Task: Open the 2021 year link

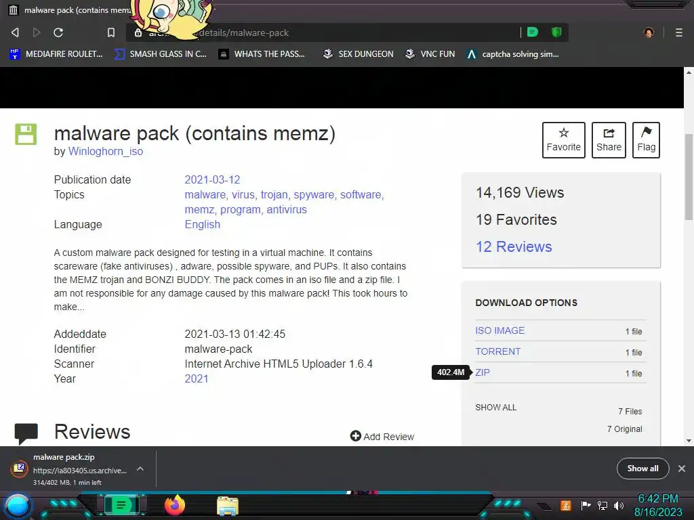Action: pyautogui.click(x=196, y=378)
